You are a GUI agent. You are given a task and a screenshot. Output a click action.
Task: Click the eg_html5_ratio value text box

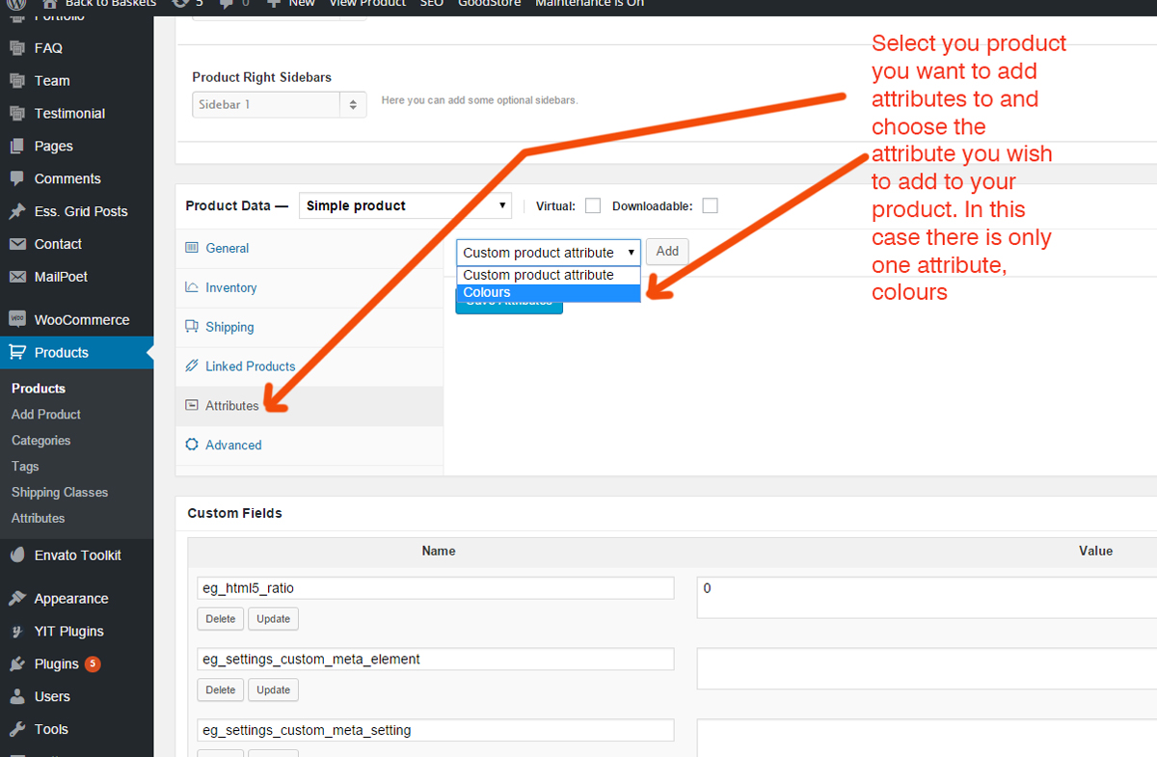[926, 597]
